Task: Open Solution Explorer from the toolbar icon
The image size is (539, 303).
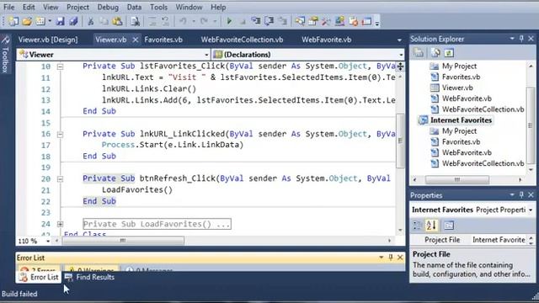Action: click(300, 21)
